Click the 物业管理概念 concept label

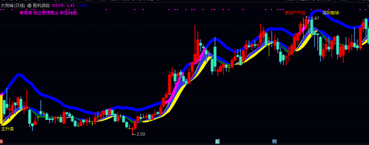tap(46, 13)
